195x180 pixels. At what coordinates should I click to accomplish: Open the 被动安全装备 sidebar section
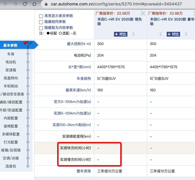pos(12,94)
